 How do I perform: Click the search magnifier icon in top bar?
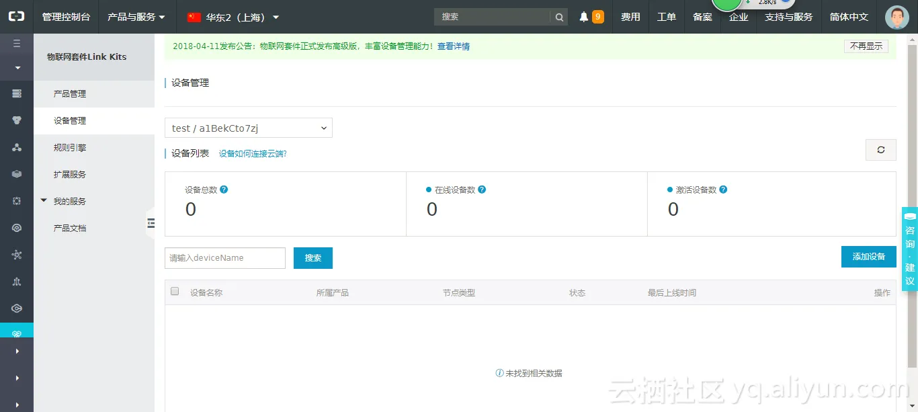click(559, 17)
